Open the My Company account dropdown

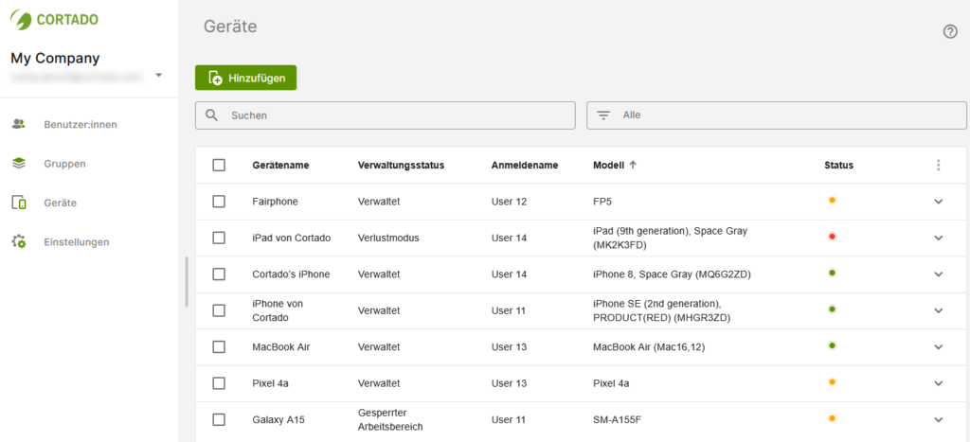(158, 75)
